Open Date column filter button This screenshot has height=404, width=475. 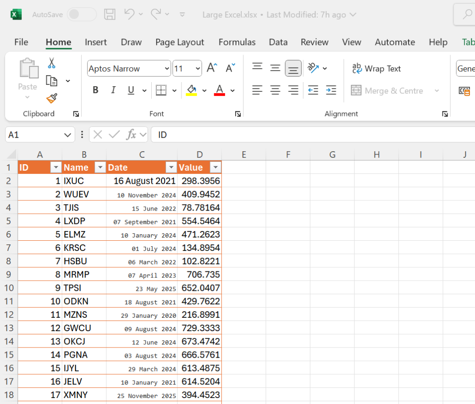[171, 167]
